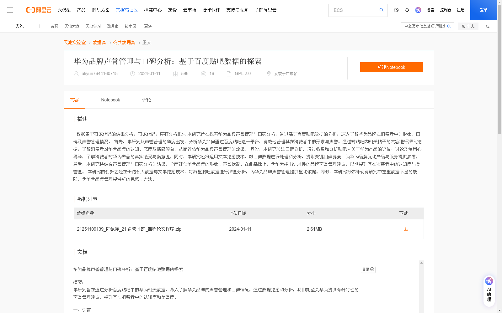Open the 支持与服务 menu item

tap(237, 10)
